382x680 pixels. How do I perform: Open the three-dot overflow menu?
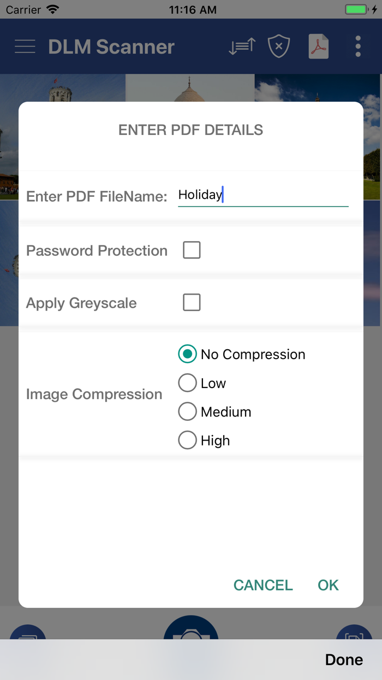357,46
